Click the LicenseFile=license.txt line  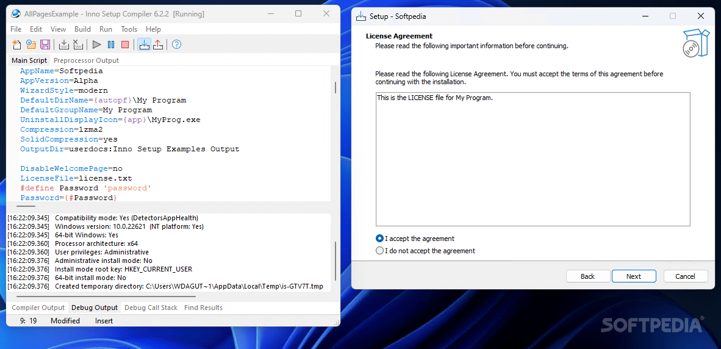pos(76,178)
